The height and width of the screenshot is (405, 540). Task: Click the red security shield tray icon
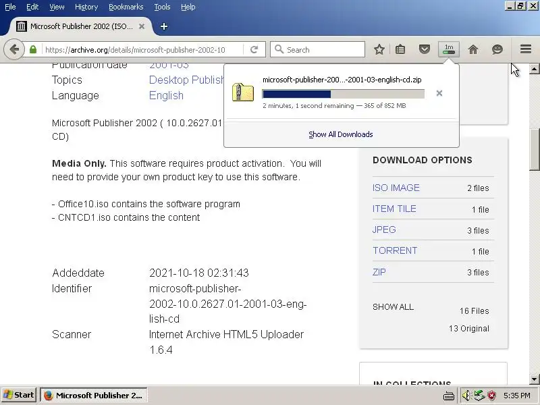coord(491,396)
